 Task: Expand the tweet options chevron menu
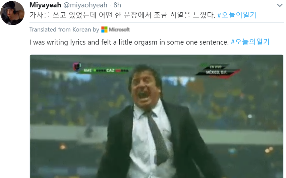[x=279, y=5]
